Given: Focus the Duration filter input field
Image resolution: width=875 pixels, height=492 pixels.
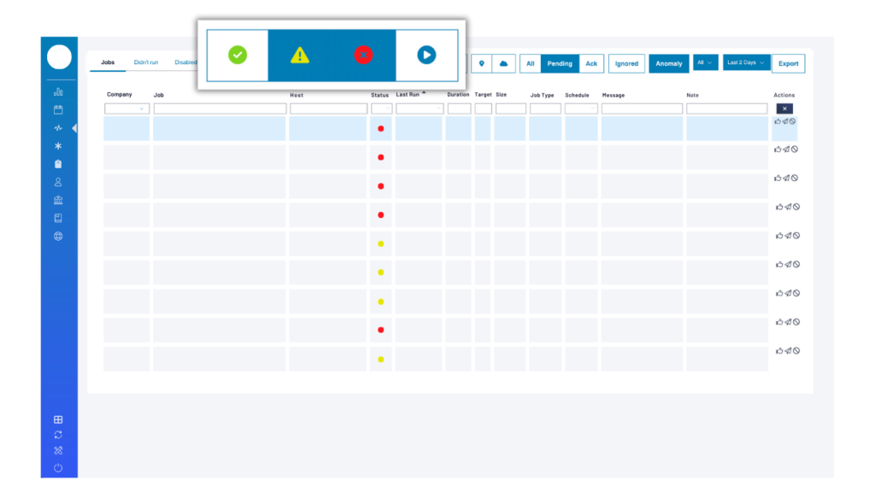Looking at the screenshot, I should click(459, 108).
